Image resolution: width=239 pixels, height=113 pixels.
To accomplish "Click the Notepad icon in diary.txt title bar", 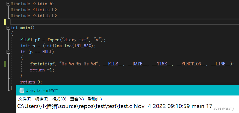I will [22, 90].
